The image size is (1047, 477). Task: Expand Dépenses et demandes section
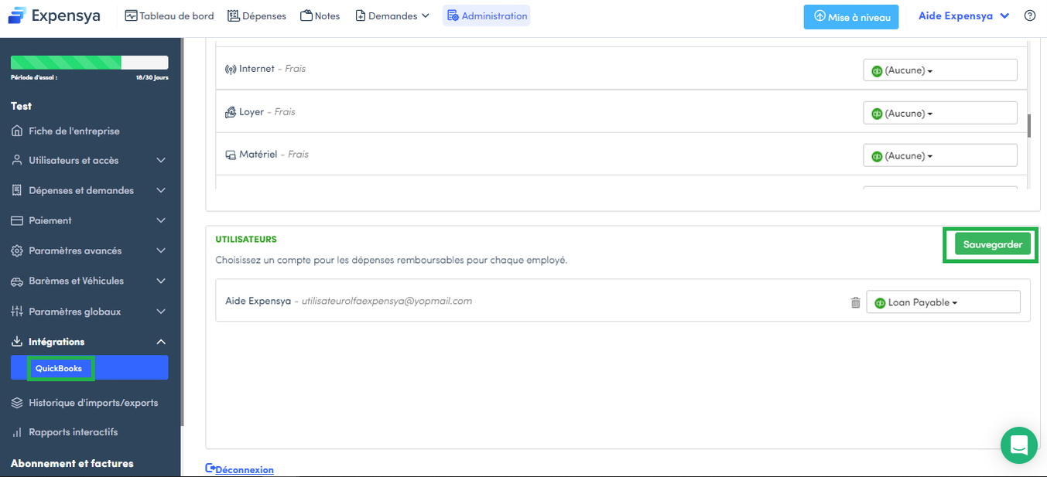point(90,190)
